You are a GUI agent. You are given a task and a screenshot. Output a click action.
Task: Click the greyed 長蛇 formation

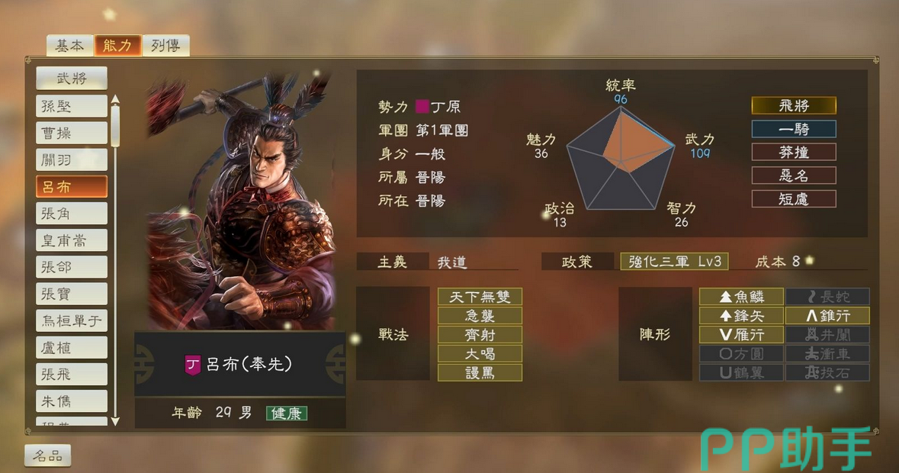coord(828,297)
